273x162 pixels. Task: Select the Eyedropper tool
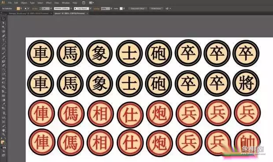pos(4,104)
